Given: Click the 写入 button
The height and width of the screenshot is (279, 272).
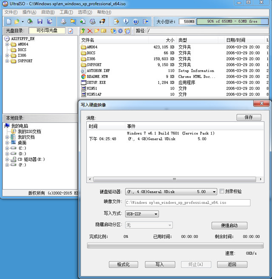Looking at the screenshot, I should 160,265.
